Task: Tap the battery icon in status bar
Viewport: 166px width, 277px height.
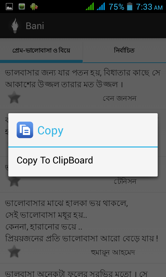Action: [130, 6]
